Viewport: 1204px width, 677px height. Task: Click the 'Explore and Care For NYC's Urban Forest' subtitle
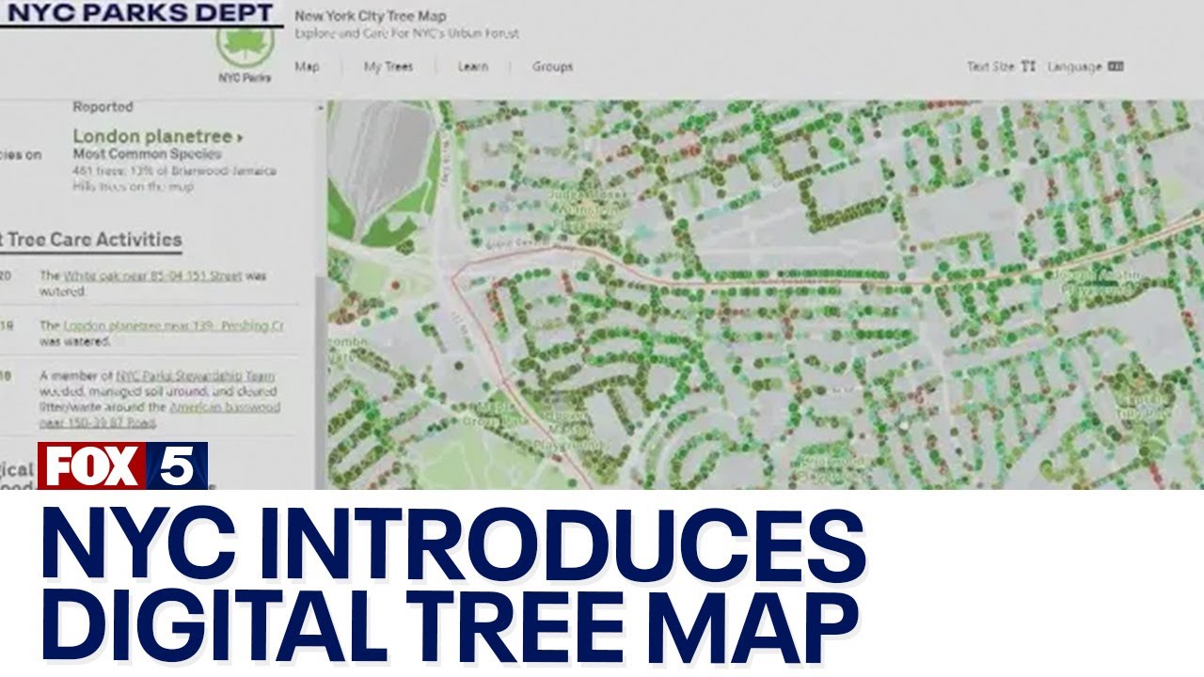[x=406, y=34]
